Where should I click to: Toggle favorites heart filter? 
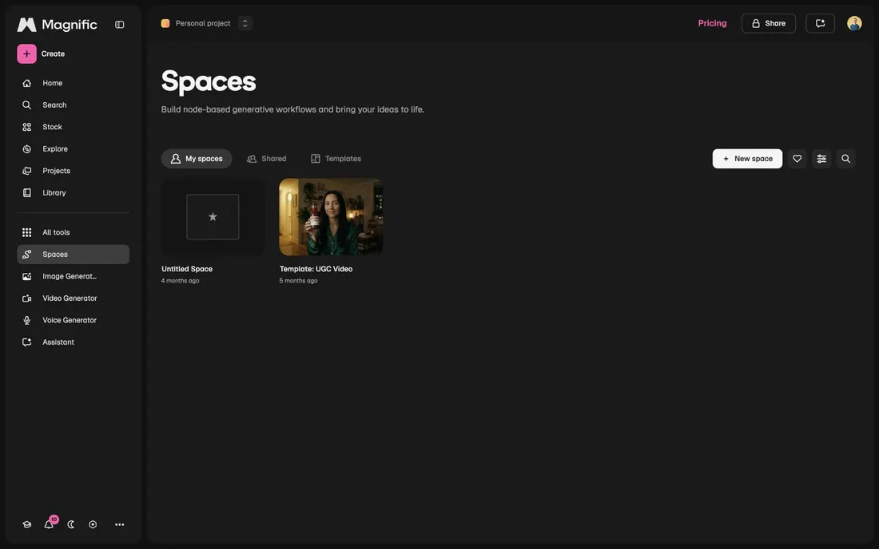[797, 158]
